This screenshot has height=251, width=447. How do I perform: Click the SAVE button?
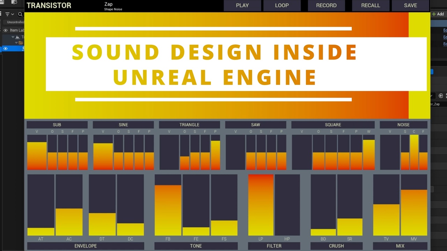click(410, 5)
